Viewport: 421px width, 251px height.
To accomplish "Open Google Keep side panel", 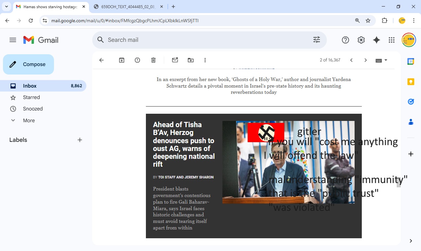I will (x=411, y=82).
